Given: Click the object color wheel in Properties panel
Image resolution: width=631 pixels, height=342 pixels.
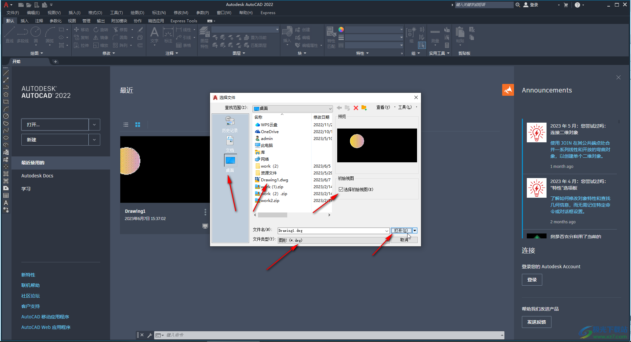Looking at the screenshot, I should (341, 30).
